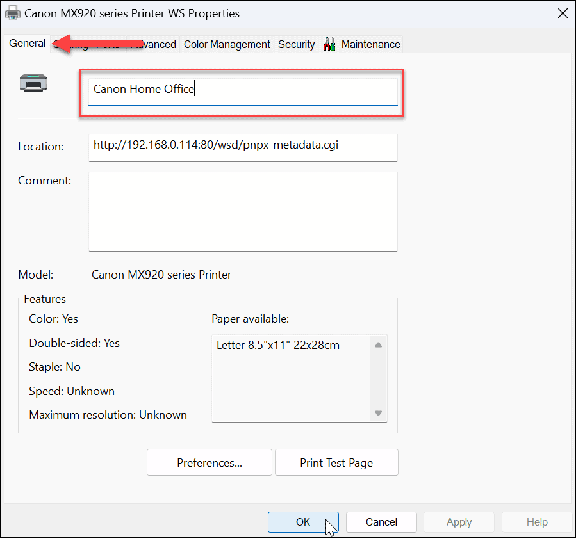Select Letter 8.5"x11" paper entry
Image resolution: width=576 pixels, height=550 pixels.
pyautogui.click(x=278, y=346)
